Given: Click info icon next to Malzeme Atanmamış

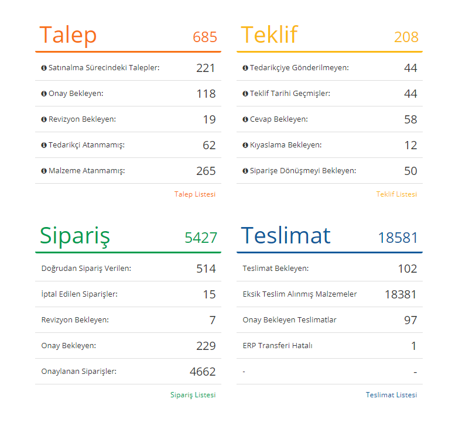Looking at the screenshot, I should tap(44, 171).
